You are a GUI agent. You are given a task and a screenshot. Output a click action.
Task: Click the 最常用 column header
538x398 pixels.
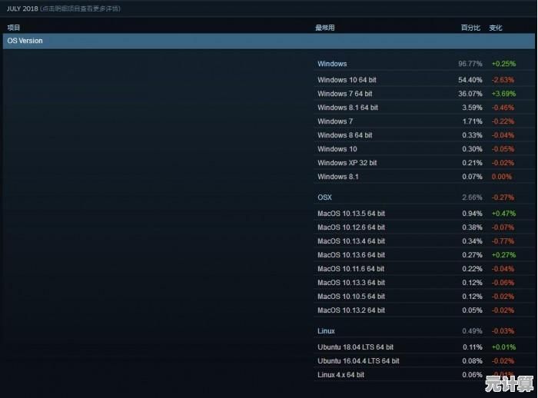pos(325,28)
